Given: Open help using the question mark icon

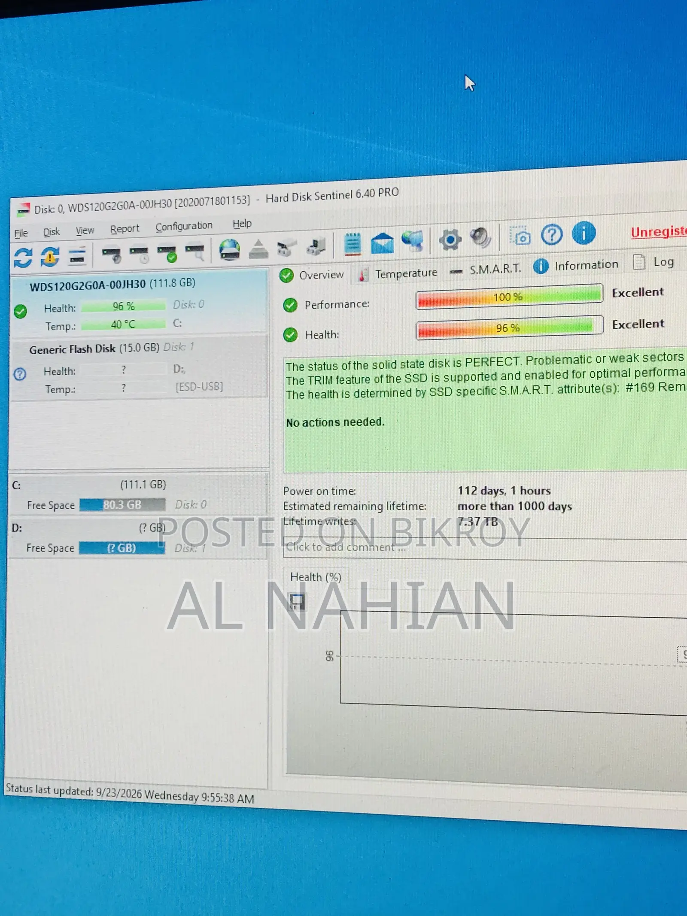Looking at the screenshot, I should [552, 235].
